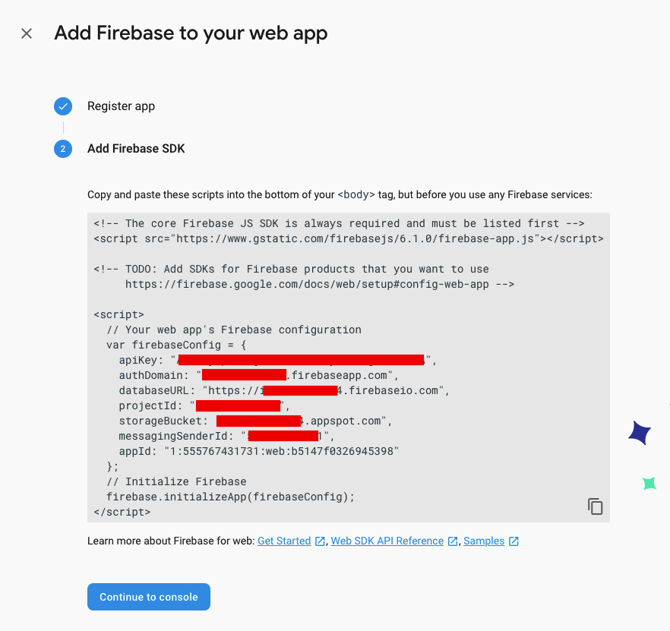
Task: Click the setup#config-web-app URL comment
Action: (x=319, y=284)
